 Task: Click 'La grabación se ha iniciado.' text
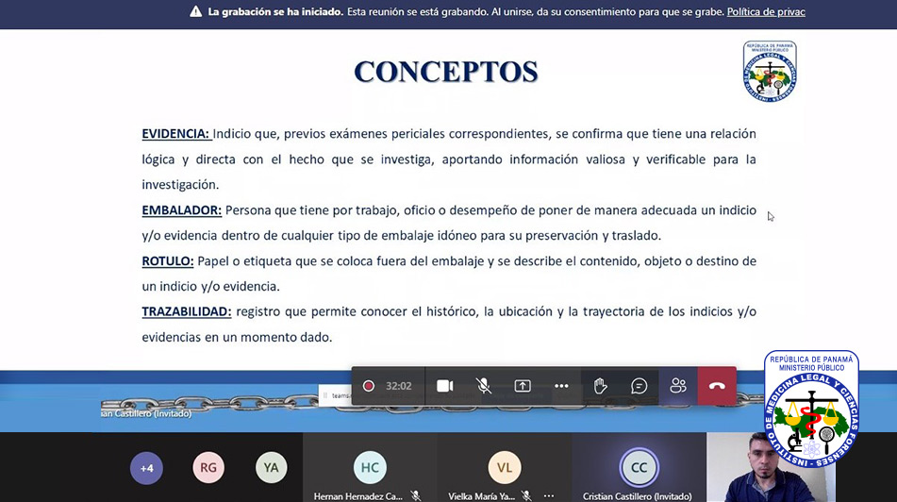click(x=275, y=12)
